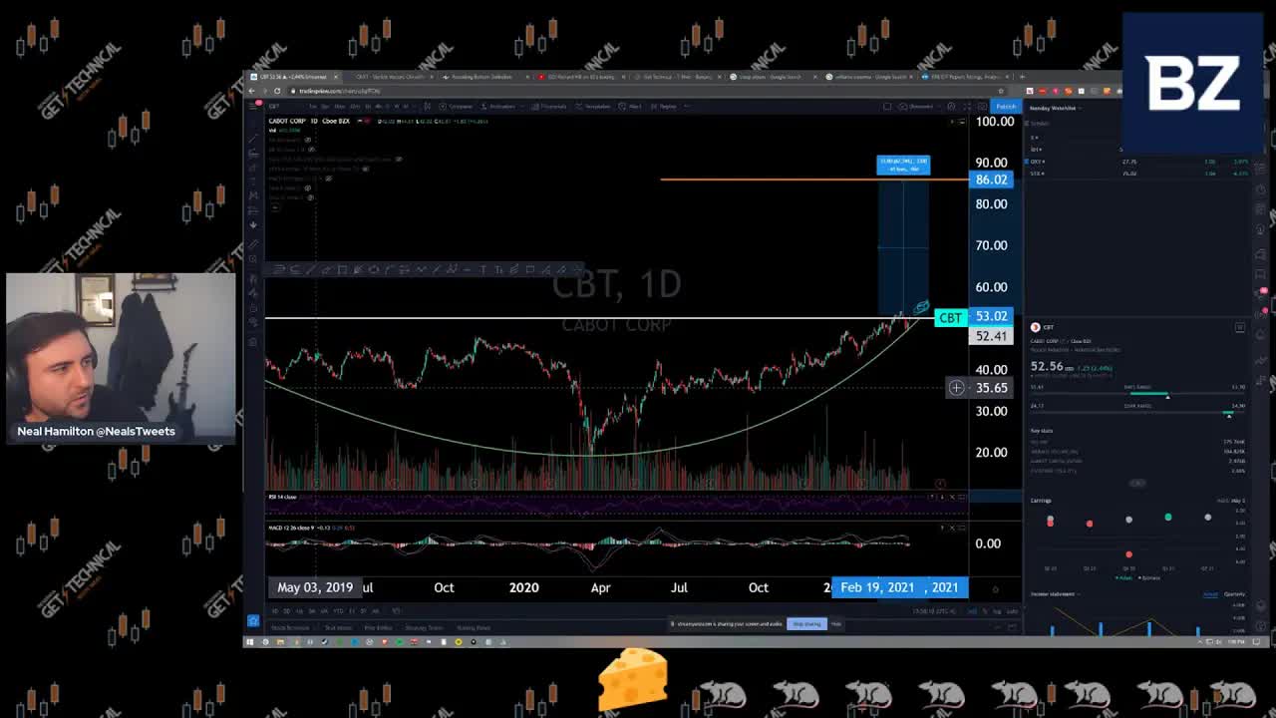Close the MACD indicator pane

(x=952, y=528)
